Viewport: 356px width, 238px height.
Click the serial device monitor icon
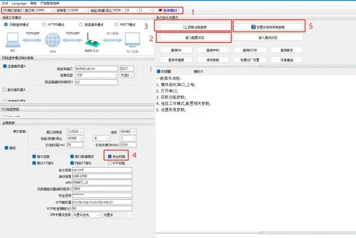[132, 40]
